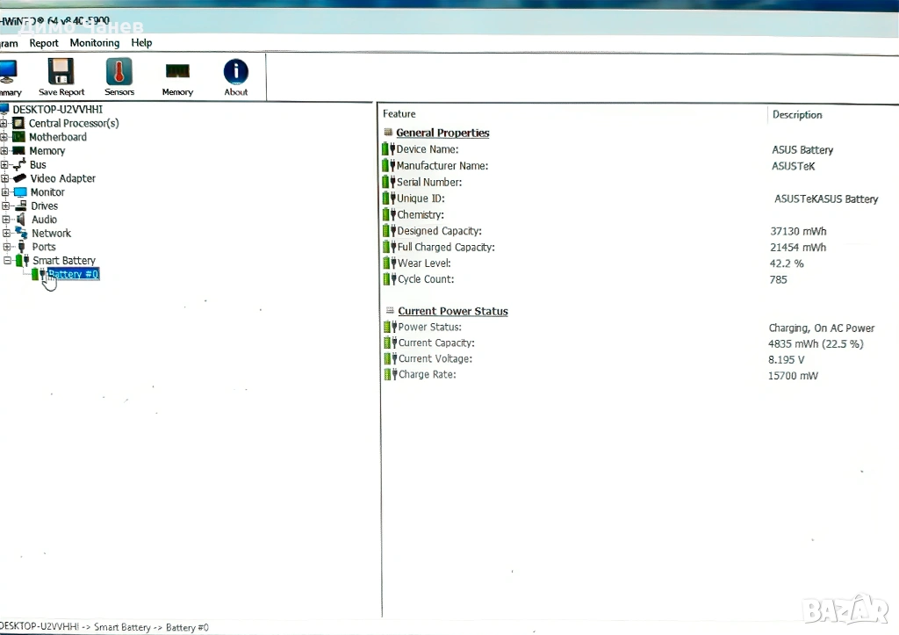Expand the Central Processor(s) node
This screenshot has width=899, height=635.
point(4,124)
